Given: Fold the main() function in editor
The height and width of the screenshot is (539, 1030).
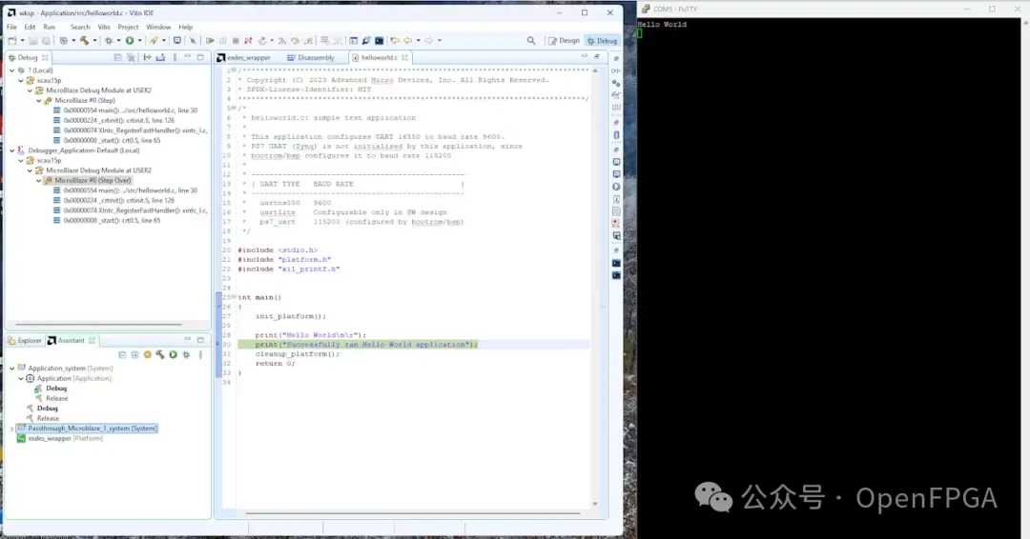Looking at the screenshot, I should [234, 297].
